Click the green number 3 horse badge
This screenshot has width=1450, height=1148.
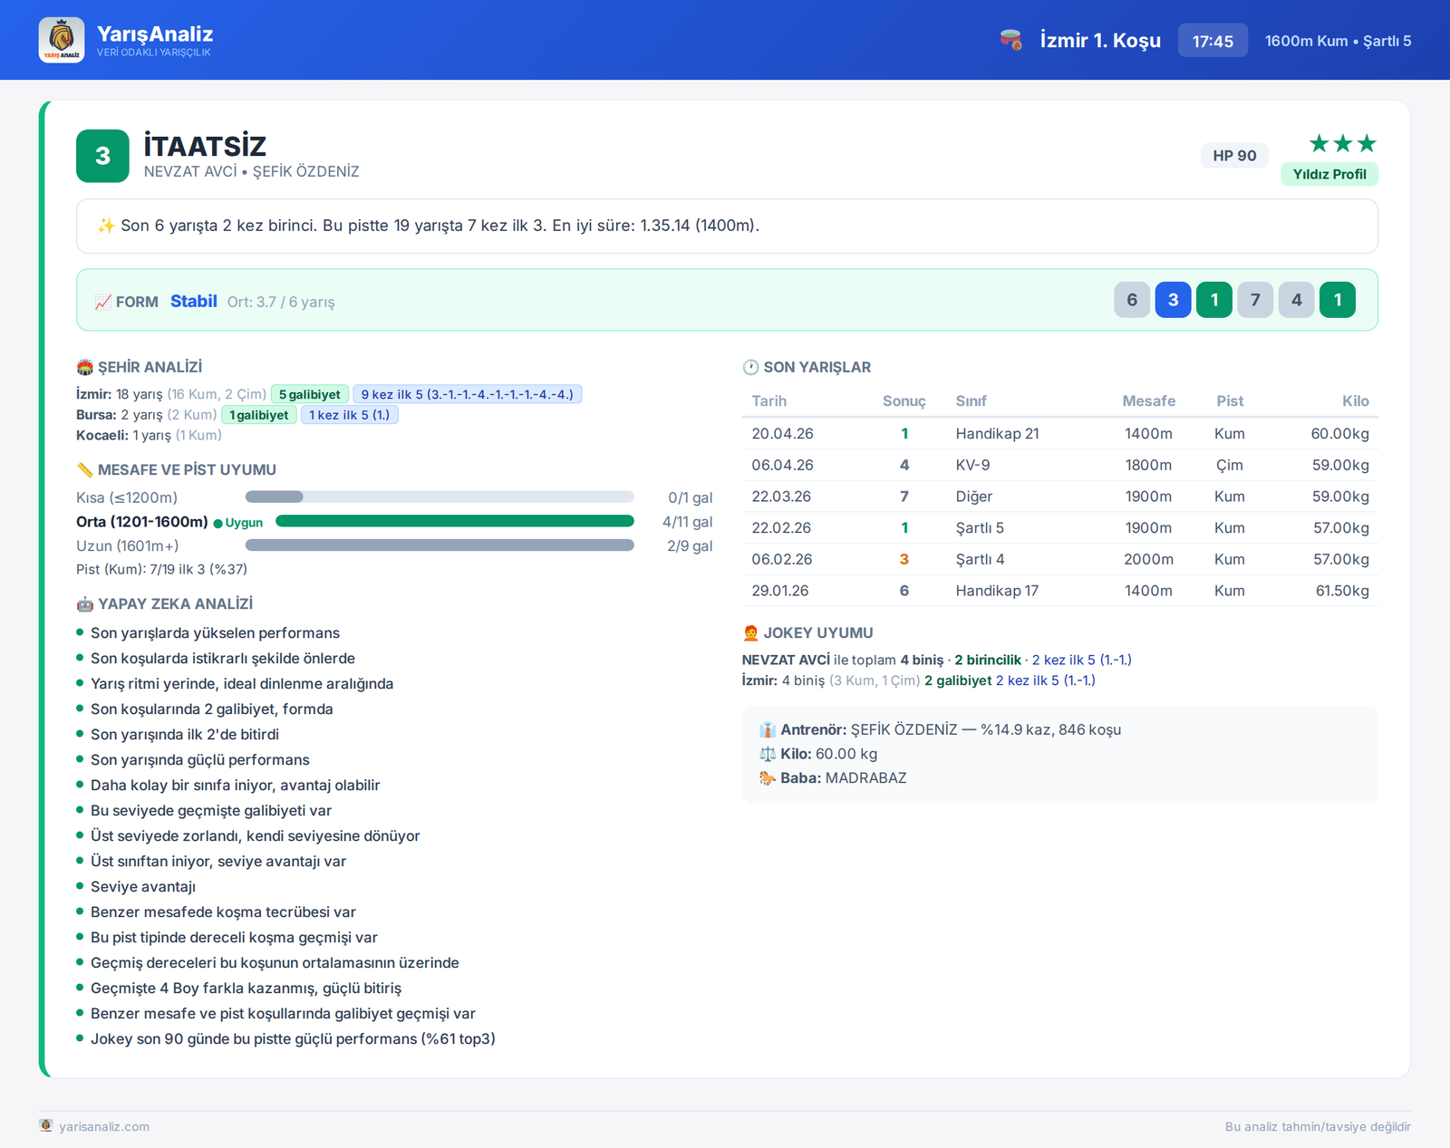[x=102, y=156]
